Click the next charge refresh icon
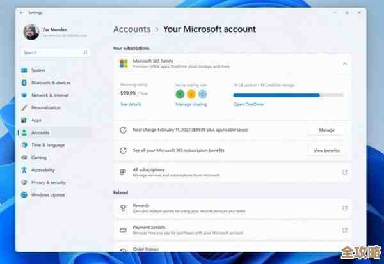Image resolution: width=384 pixels, height=264 pixels. coord(123,130)
